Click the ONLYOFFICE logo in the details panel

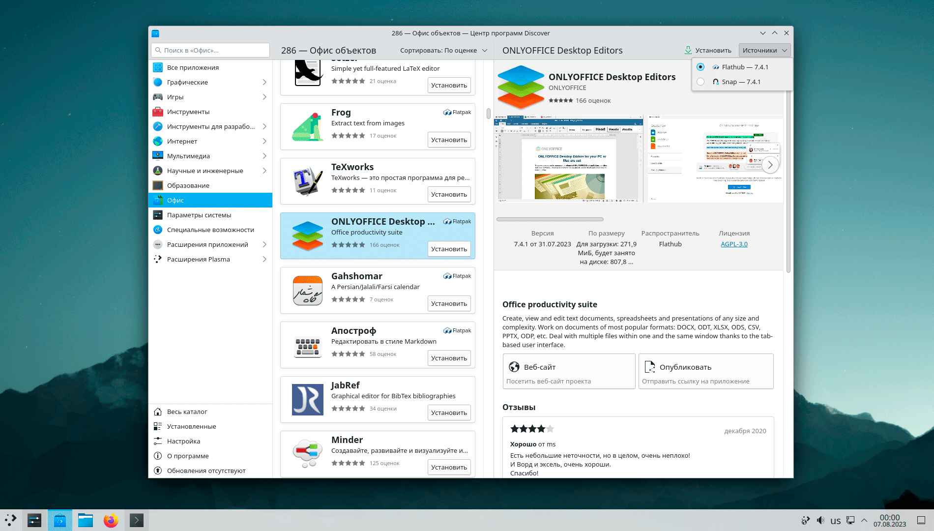(521, 87)
